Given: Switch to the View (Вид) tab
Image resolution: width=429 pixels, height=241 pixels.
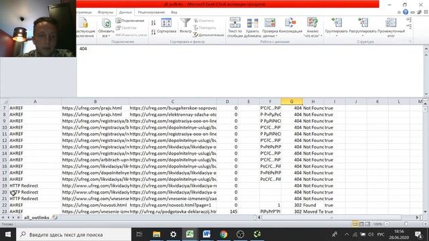Looking at the screenshot, I should pos(174,12).
